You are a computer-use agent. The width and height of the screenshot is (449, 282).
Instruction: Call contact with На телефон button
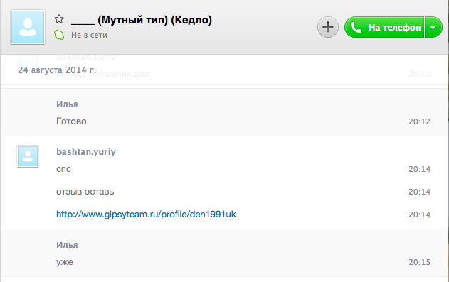point(384,27)
